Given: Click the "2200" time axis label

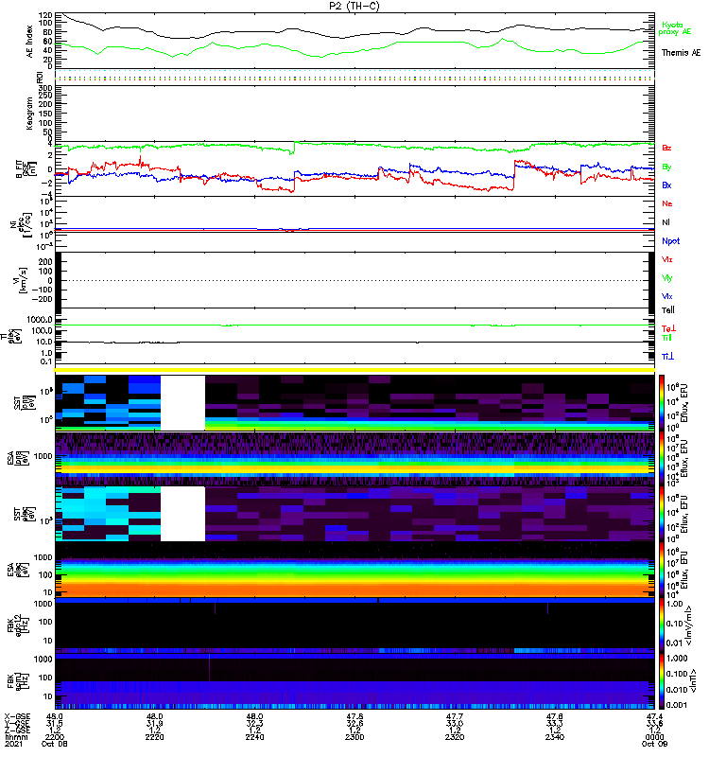Looking at the screenshot, I should 55,737.
